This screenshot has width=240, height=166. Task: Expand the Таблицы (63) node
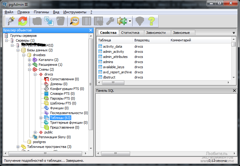41,118
